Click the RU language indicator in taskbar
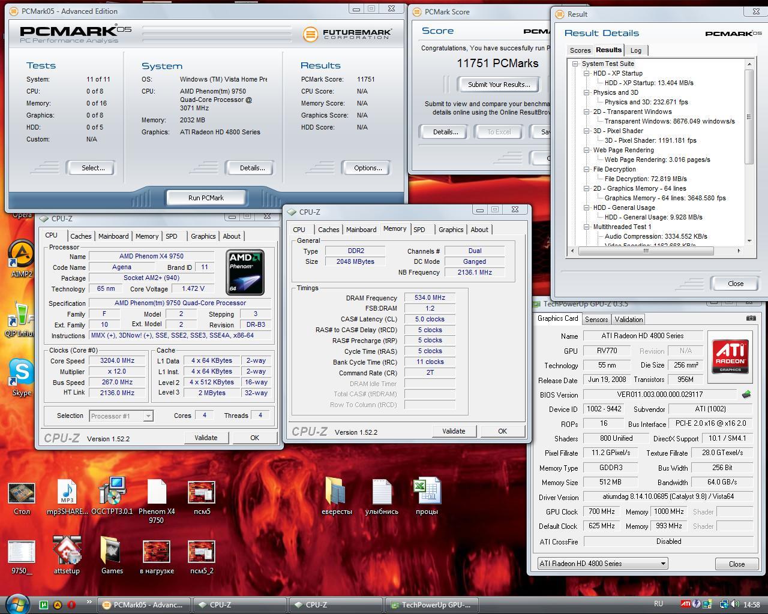This screenshot has height=614, width=768. coord(658,604)
